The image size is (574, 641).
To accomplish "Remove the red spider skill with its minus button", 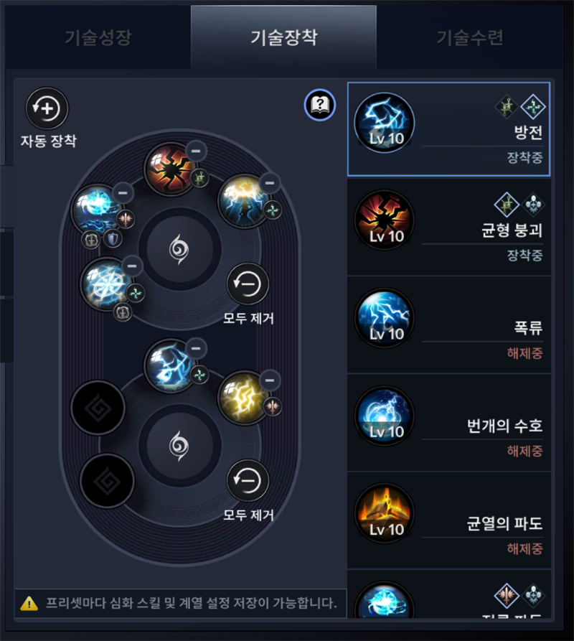I will (x=196, y=151).
